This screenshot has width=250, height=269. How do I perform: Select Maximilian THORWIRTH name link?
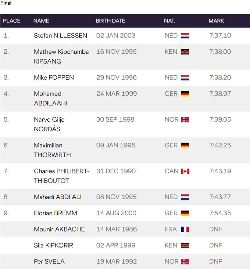52,150
